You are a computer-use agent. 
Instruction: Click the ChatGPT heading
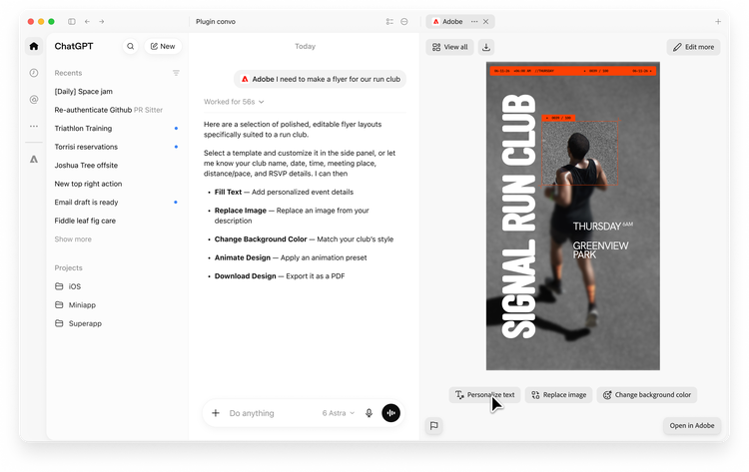[74, 46]
